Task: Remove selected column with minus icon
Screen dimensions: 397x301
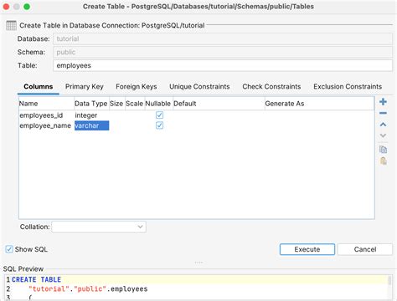Action: 383,113
